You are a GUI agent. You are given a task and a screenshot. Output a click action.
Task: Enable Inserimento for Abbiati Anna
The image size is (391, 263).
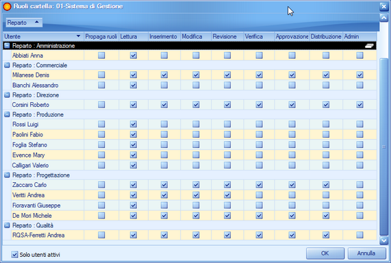[x=164, y=55]
